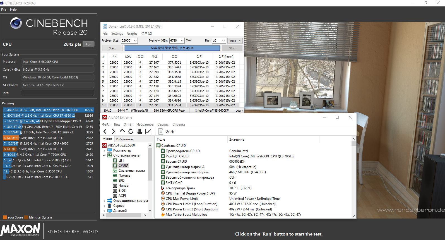This screenshot has height=240, width=445.
Task: Click the 잔차(norm) column header in LinX
Action: [226, 57]
